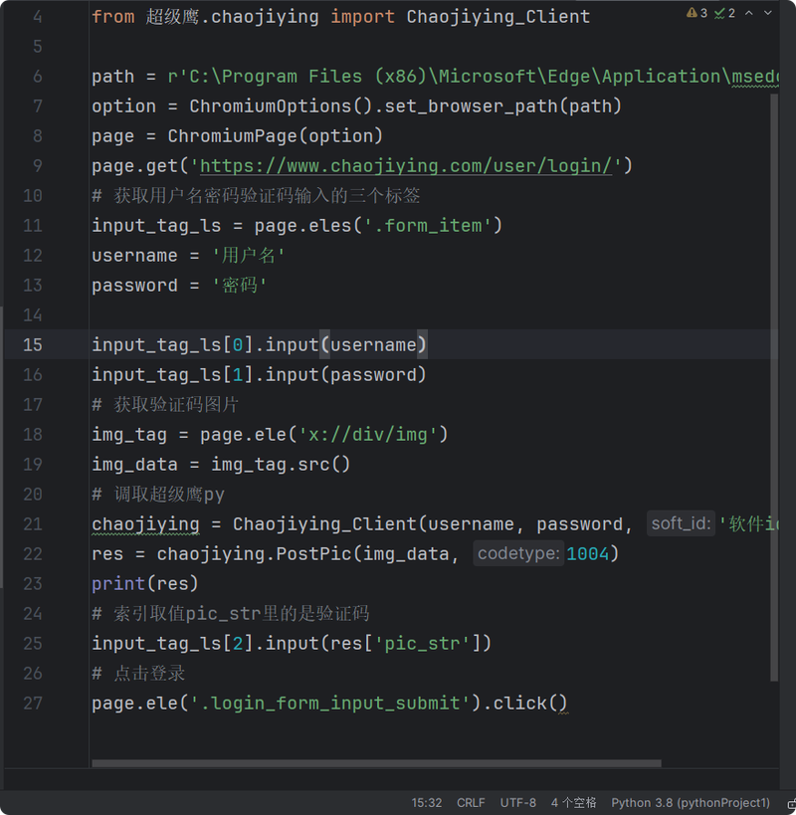Click the path string on line 6
The width and height of the screenshot is (796, 815).
tap(474, 77)
